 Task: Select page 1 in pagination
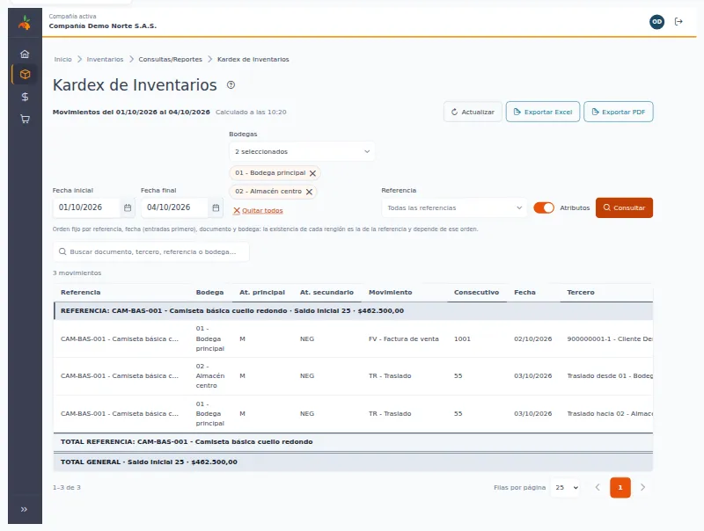pos(620,488)
